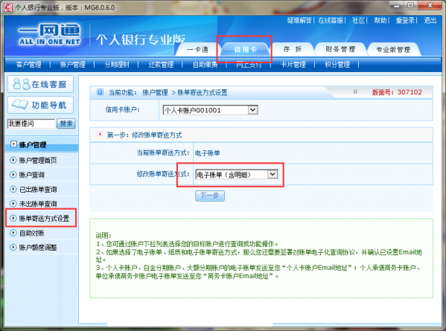The image size is (446, 331).
Task: Switch to the 存折 tab
Action: tap(293, 49)
